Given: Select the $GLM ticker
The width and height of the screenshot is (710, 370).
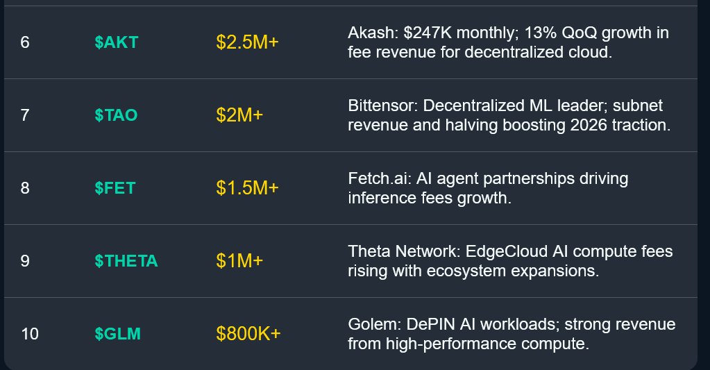Looking at the screenshot, I should (117, 334).
